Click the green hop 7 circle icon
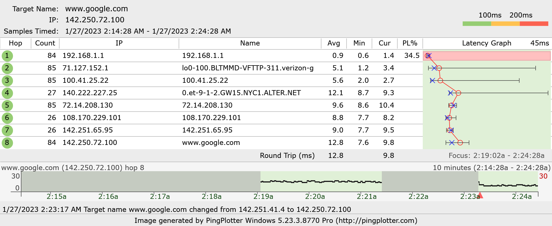 [x=7, y=130]
